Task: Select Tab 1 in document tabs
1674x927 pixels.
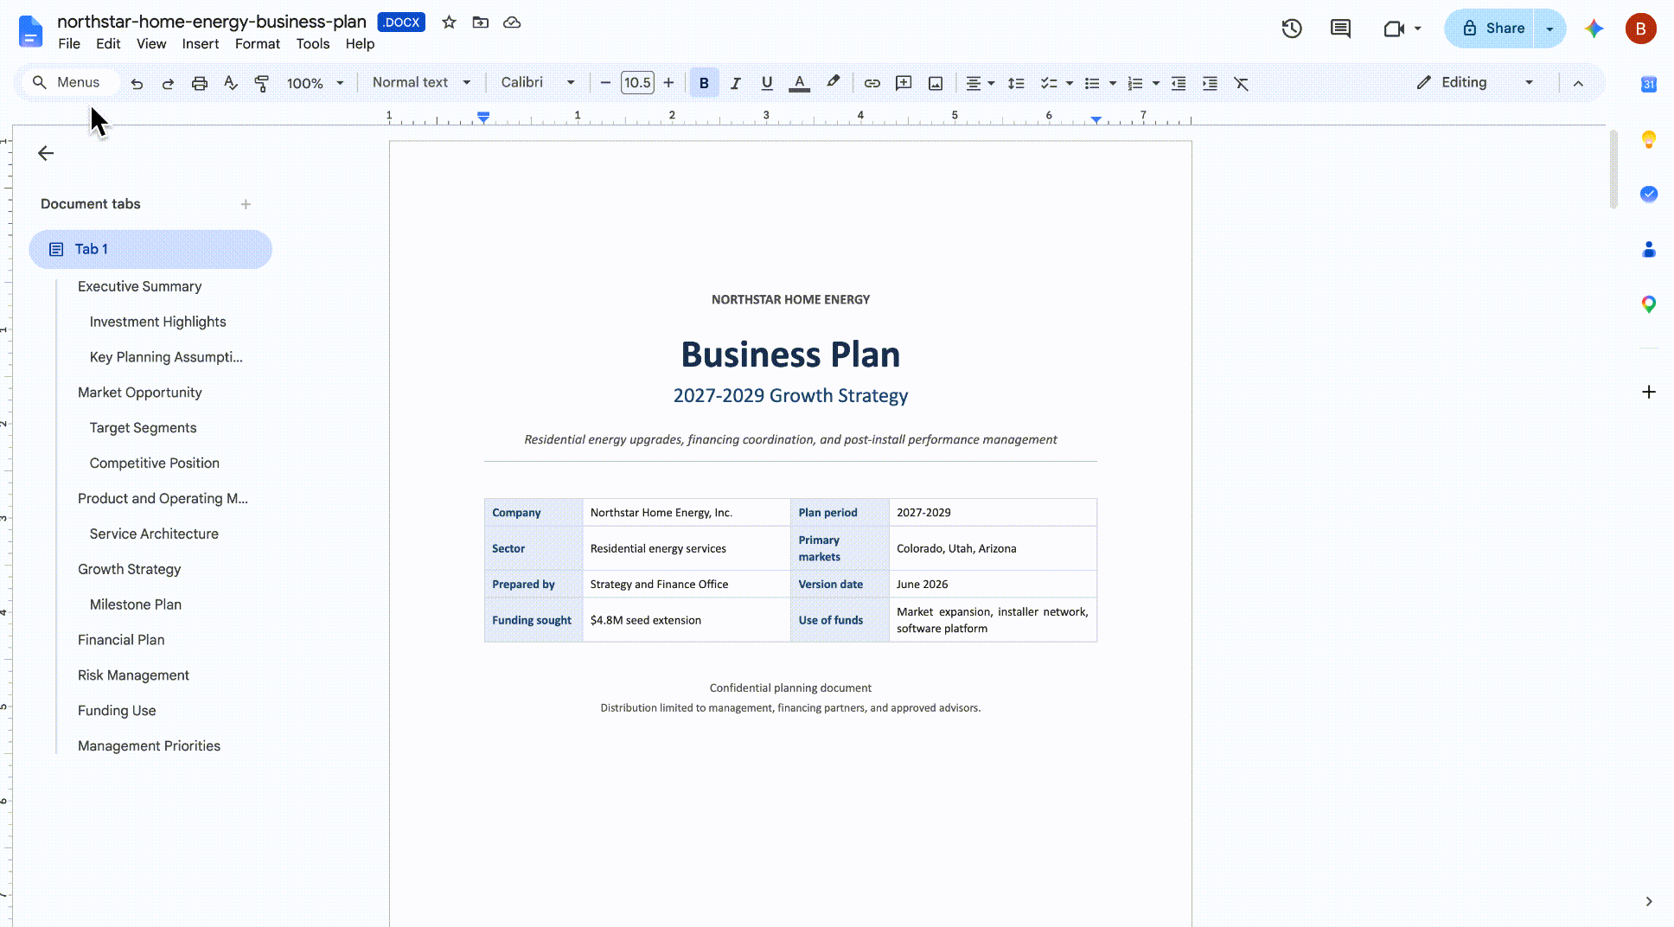Action: tap(150, 249)
